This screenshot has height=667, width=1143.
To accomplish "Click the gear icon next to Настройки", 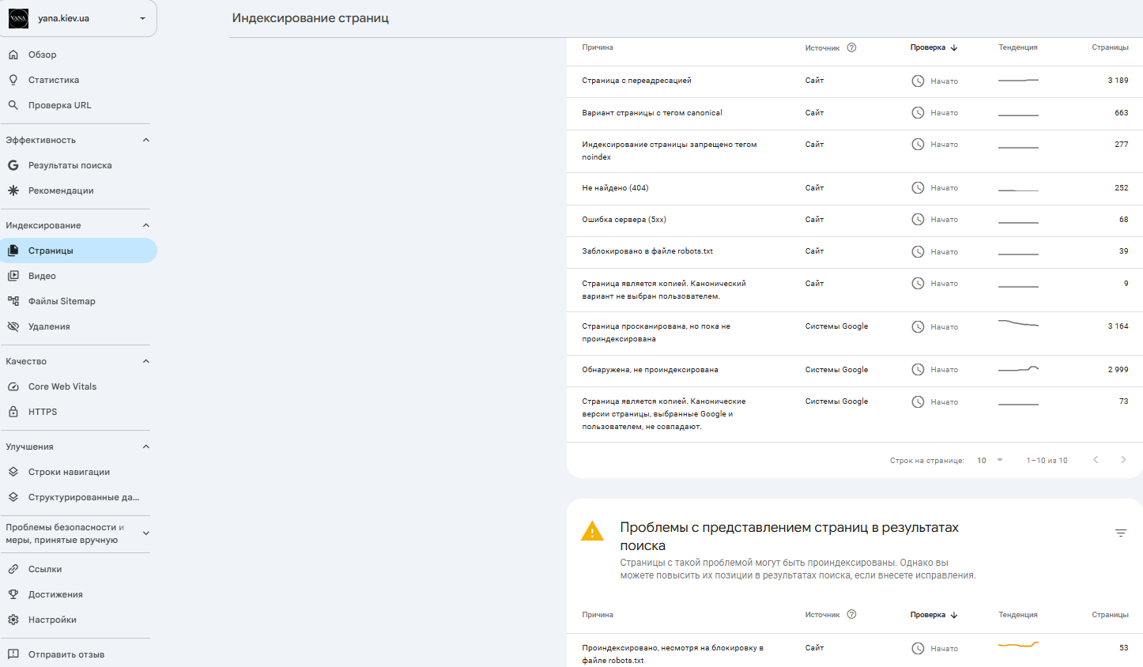I will pyautogui.click(x=13, y=620).
